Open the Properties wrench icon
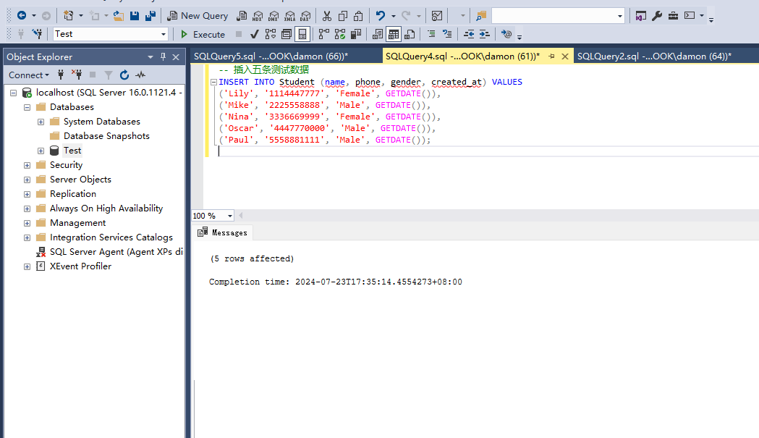This screenshot has width=759, height=438. (x=657, y=16)
